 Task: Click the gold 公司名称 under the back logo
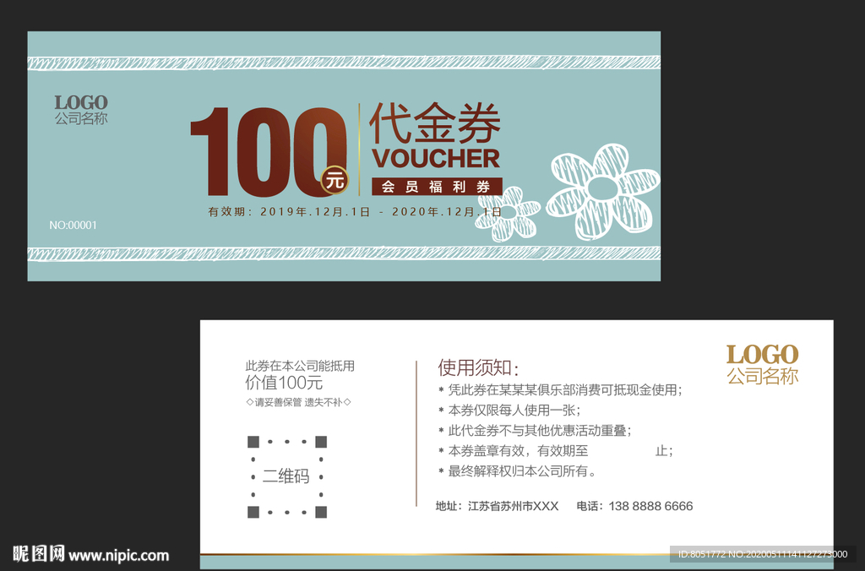tap(763, 376)
